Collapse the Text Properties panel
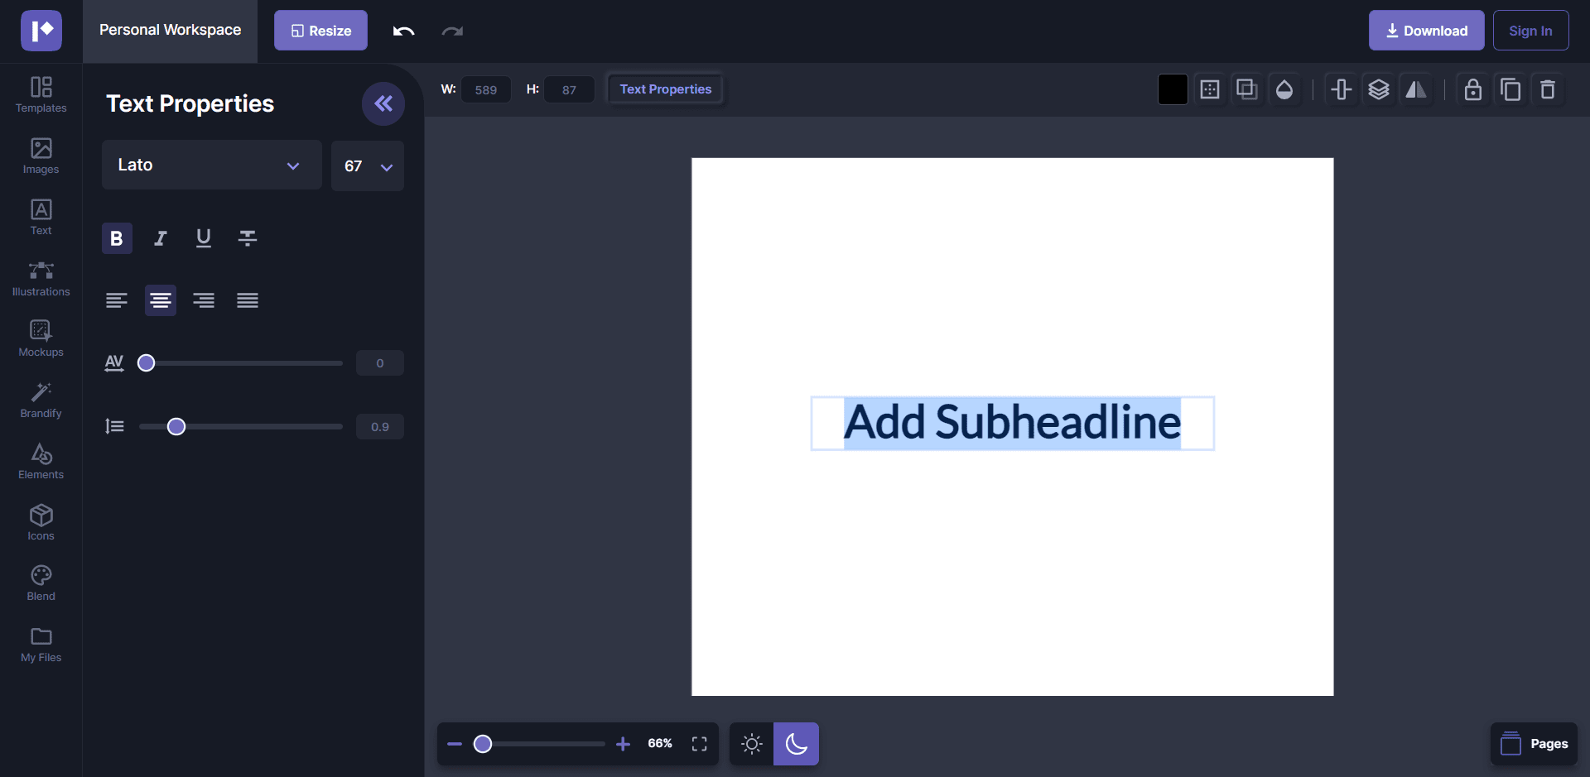The height and width of the screenshot is (777, 1590). pyautogui.click(x=383, y=103)
